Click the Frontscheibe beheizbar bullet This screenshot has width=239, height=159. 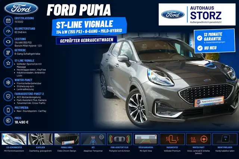(x=29, y=84)
